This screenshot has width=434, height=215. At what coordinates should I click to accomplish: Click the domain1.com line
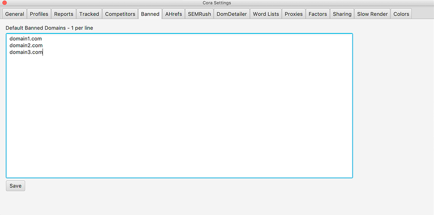[x=25, y=39]
